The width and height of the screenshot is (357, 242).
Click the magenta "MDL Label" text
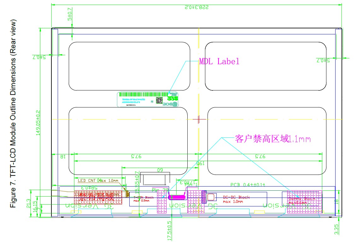[219, 61]
